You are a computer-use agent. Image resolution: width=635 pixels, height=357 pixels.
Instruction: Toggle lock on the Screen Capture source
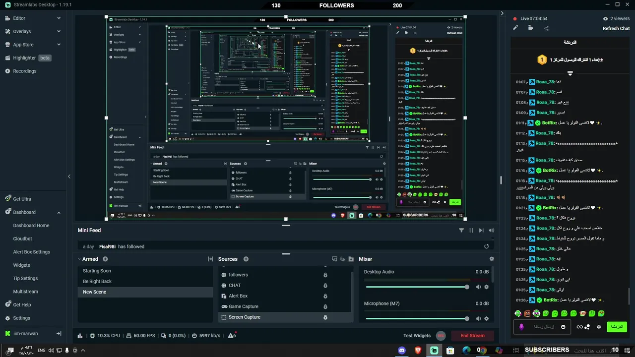325,317
